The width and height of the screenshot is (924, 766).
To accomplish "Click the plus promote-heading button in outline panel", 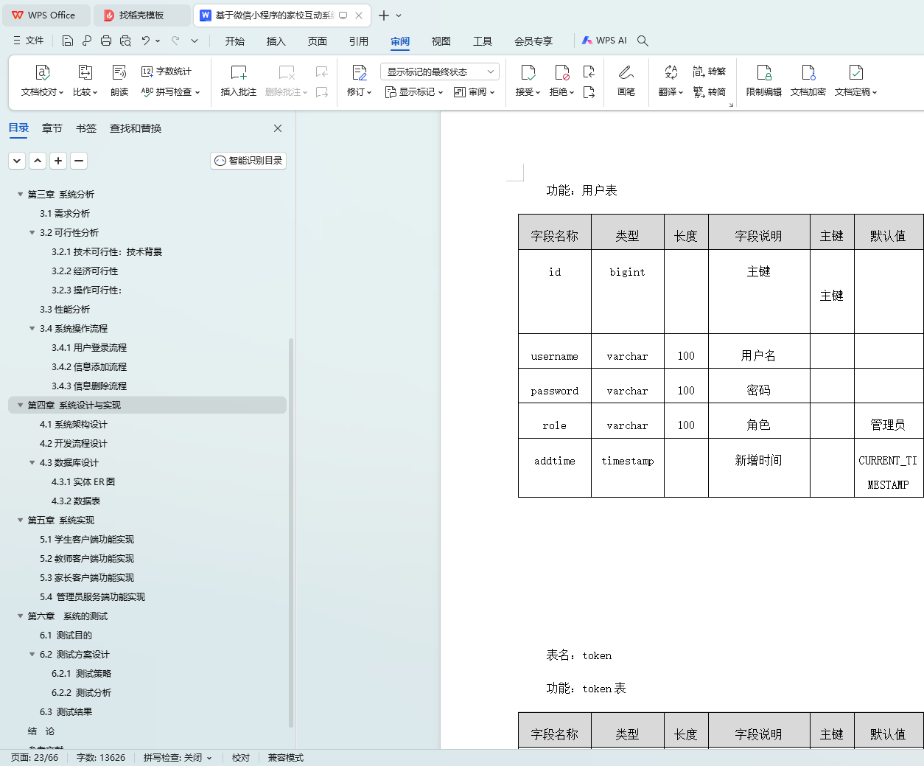I will (58, 161).
